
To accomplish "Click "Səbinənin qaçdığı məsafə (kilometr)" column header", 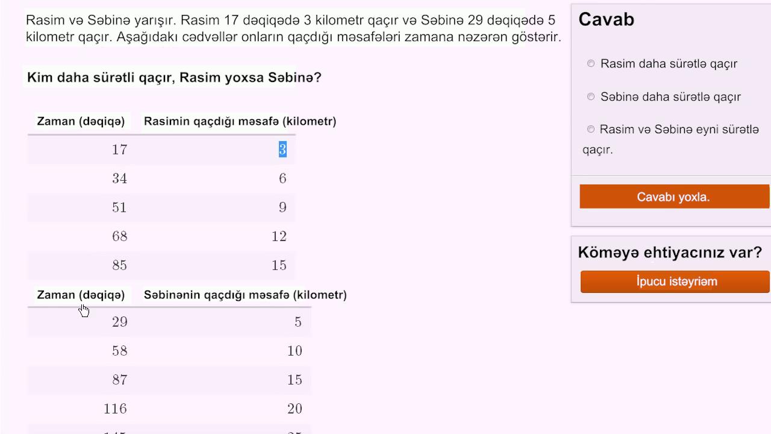I will coord(245,295).
